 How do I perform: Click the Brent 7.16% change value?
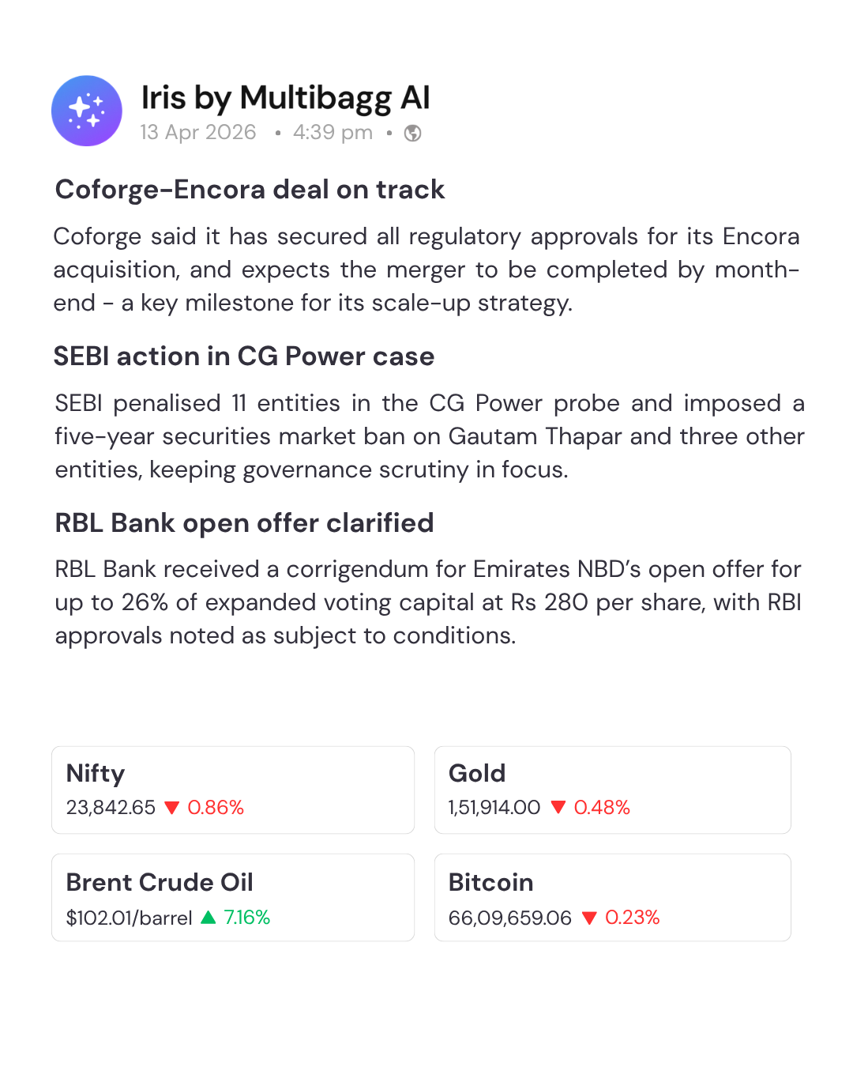247,918
